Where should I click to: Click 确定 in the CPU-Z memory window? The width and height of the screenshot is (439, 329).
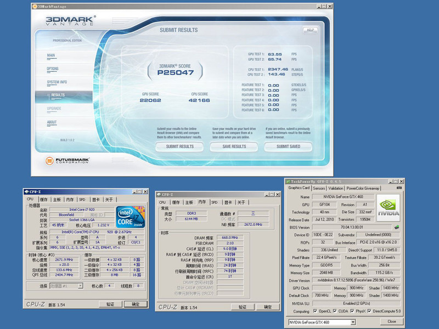point(268,307)
